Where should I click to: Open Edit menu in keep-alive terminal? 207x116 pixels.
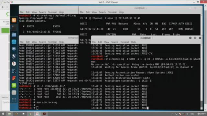point(100,42)
